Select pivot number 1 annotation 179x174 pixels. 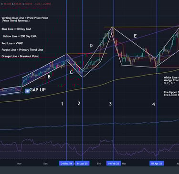click(62, 104)
